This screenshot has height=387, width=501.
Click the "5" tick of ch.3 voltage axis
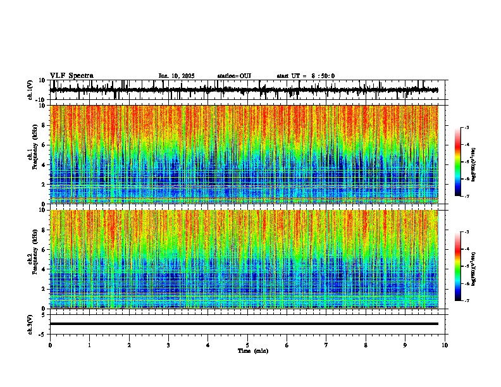click(44, 315)
